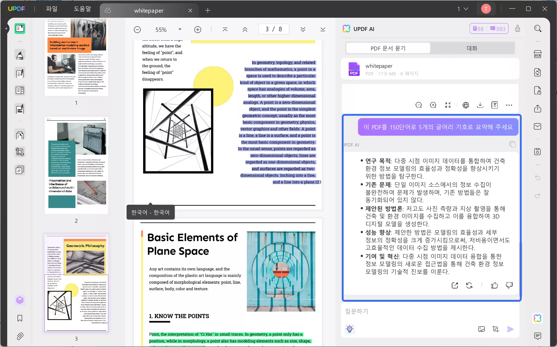Open the Form preparation tool icon
The width and height of the screenshot is (557, 347).
tap(20, 90)
